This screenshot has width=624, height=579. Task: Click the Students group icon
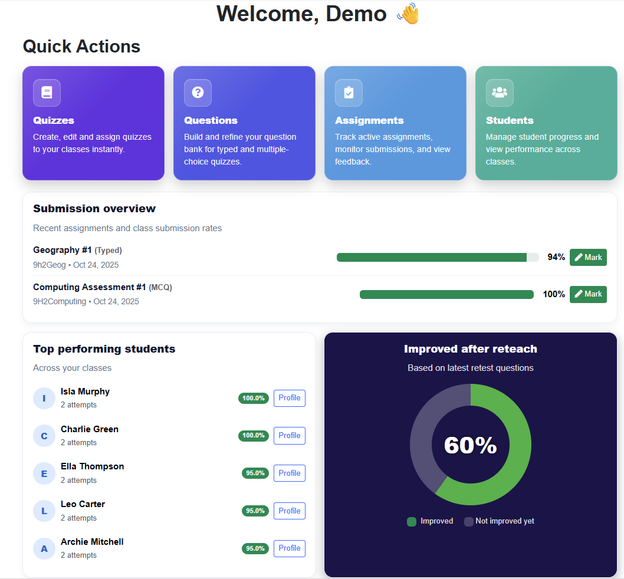499,93
